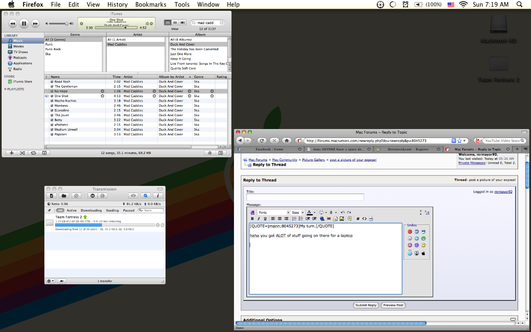Screen dimensions: 531x332
Task: Add new torrent file in Transmission
Action: click(x=51, y=195)
